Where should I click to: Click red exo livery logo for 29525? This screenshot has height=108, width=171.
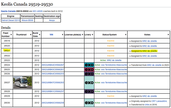pos(89,69)
